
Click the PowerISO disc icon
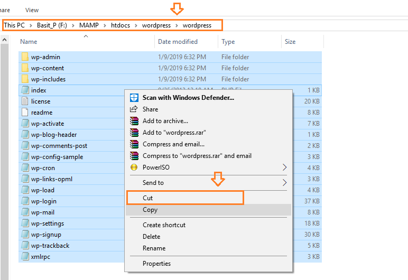pyautogui.click(x=134, y=167)
